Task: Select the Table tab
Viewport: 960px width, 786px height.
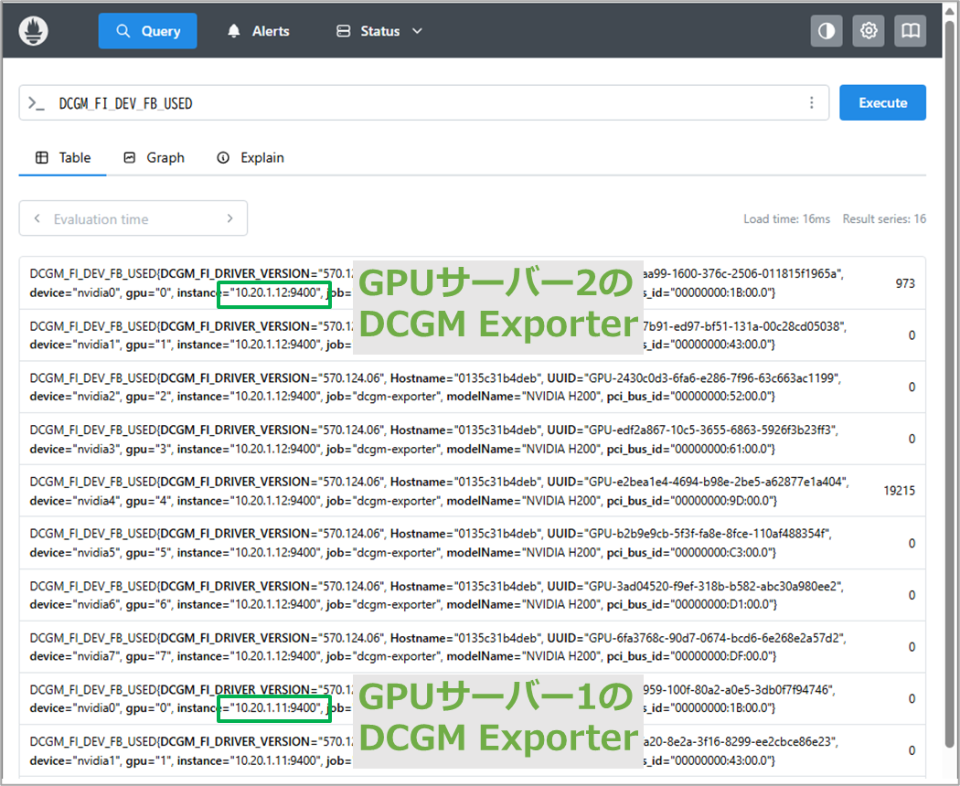Action: point(63,157)
